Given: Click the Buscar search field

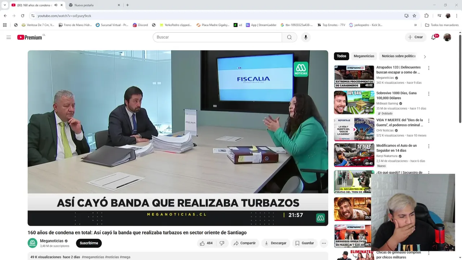Looking at the screenshot, I should click(x=217, y=37).
